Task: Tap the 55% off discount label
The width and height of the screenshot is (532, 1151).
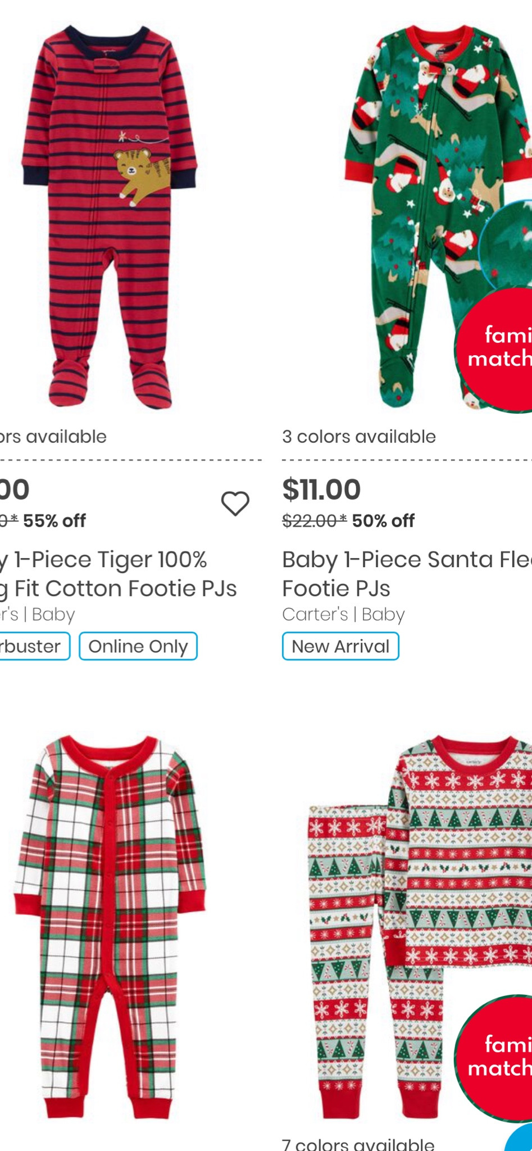Action: [x=54, y=521]
